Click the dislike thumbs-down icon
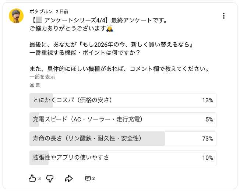The height and width of the screenshot is (191, 240). 50,178
